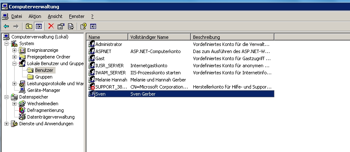Select the IWAM_SERVER user row
The height and width of the screenshot is (152, 350).
point(181,73)
